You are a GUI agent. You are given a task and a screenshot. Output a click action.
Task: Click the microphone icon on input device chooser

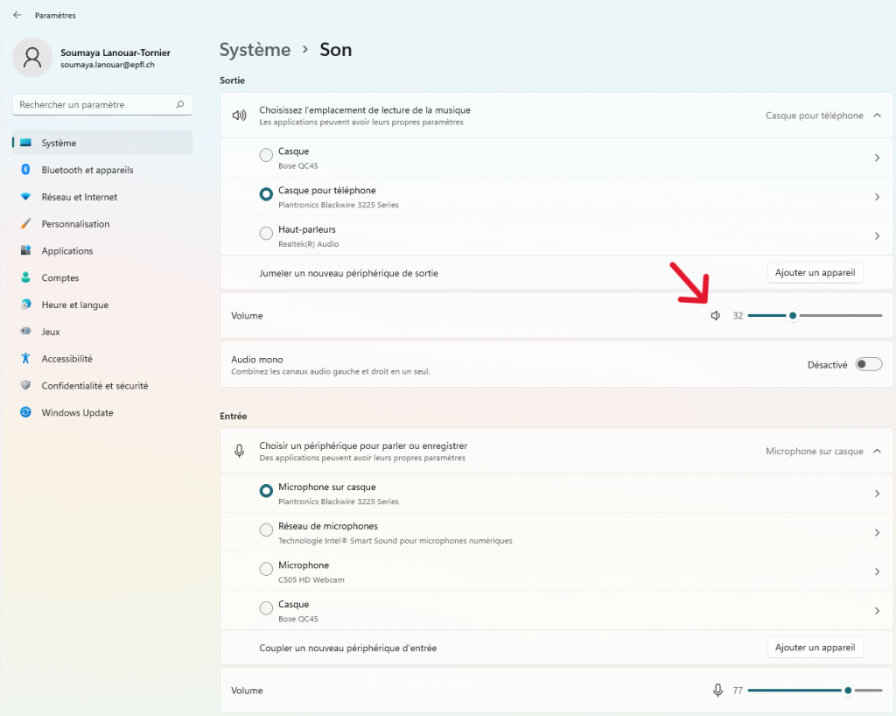(239, 450)
